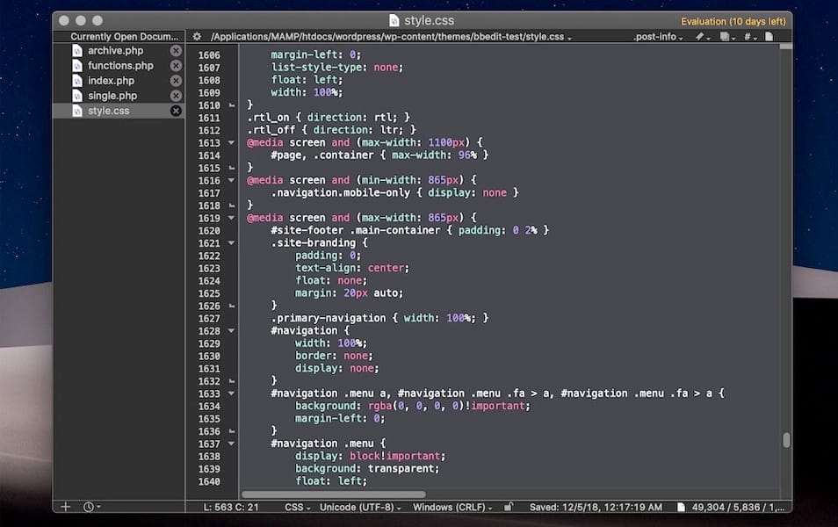Select the pencil markup icon in the toolbar
The width and height of the screenshot is (838, 527).
700,36
